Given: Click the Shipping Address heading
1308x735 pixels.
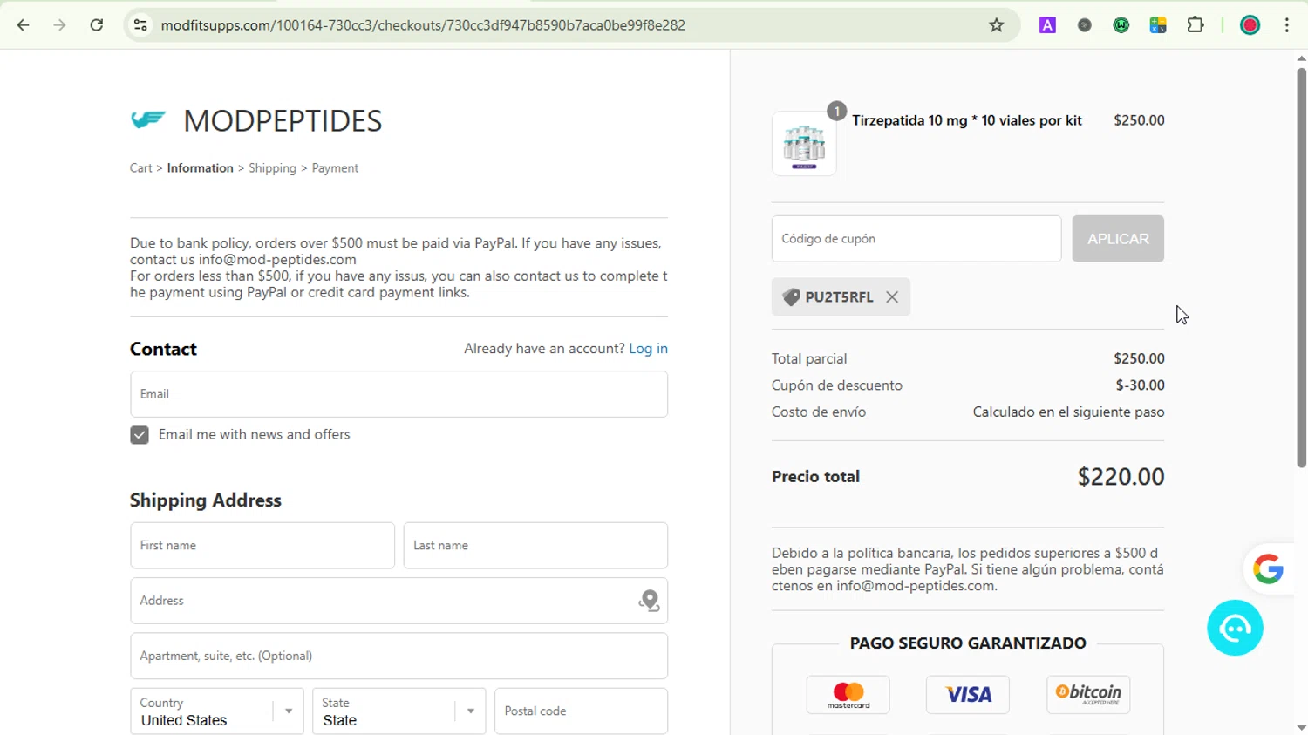Looking at the screenshot, I should tap(206, 500).
